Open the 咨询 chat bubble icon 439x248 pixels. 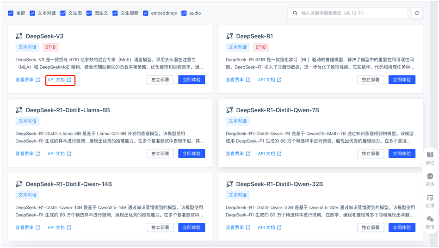click(430, 176)
